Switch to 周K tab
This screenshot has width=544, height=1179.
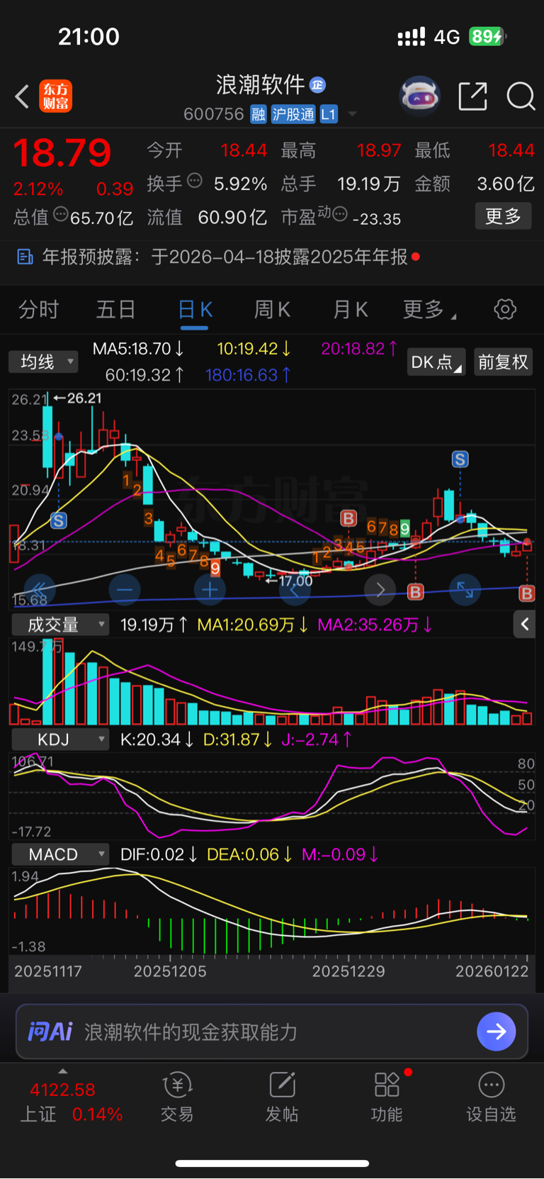pos(273,310)
